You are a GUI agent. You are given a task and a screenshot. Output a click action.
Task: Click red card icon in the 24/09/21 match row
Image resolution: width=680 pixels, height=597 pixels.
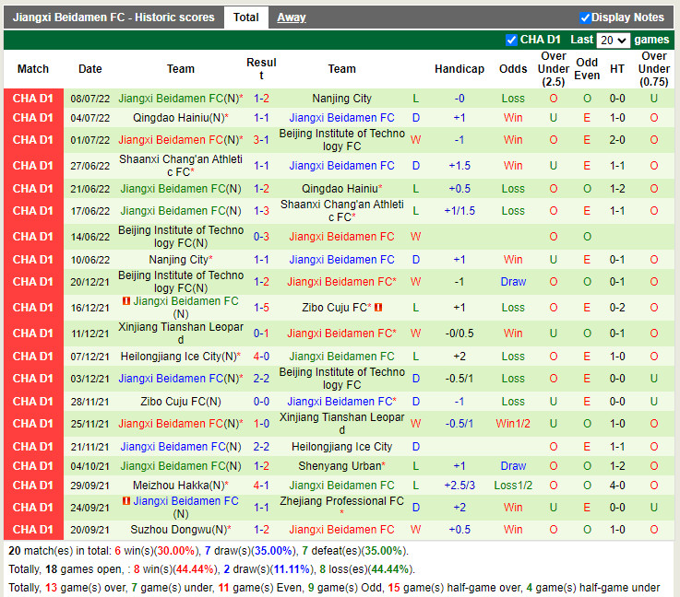coord(125,501)
